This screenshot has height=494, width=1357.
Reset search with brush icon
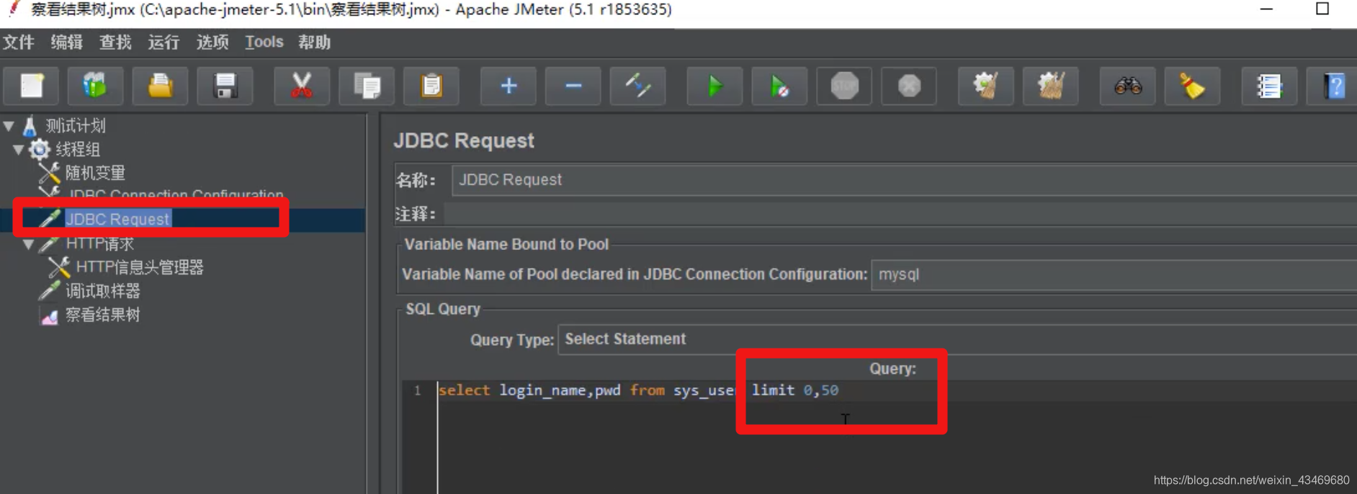pos(1193,86)
